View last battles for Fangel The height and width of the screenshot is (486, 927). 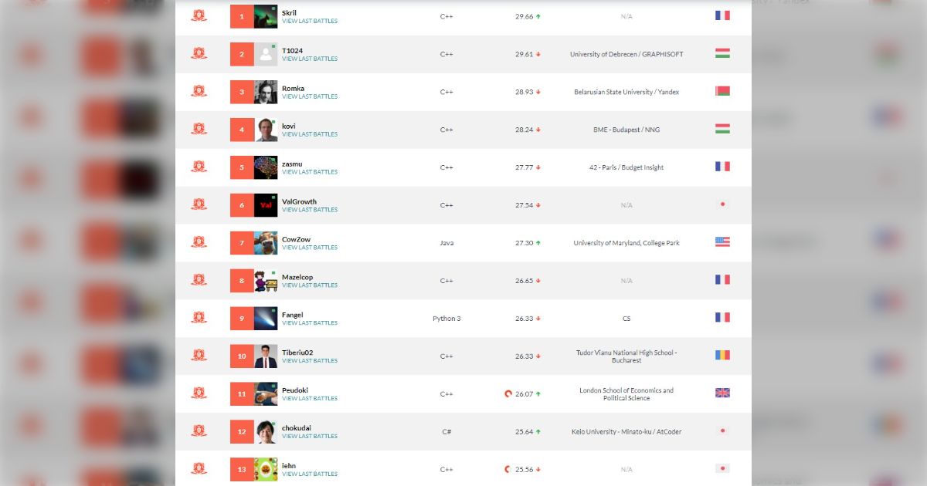tap(310, 323)
